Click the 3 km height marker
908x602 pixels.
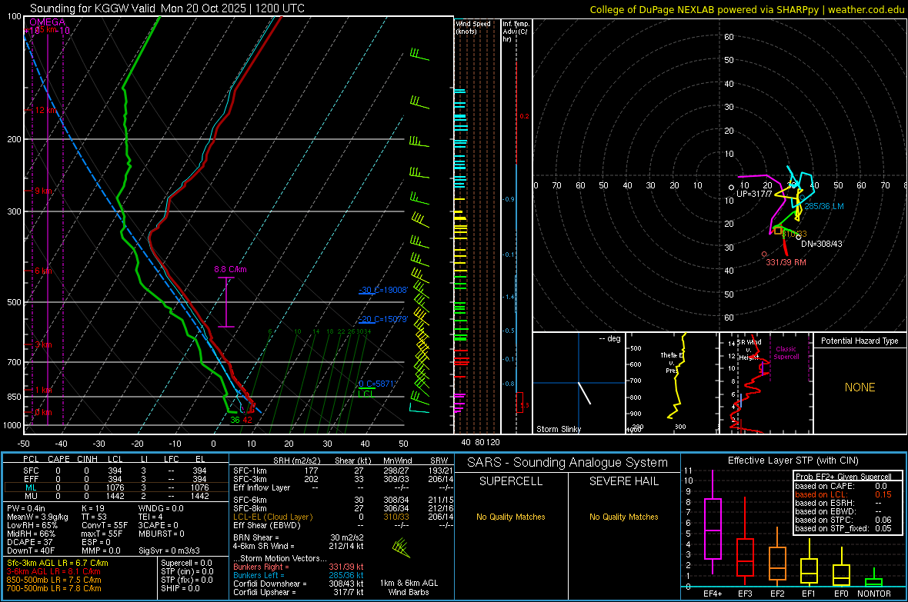tap(43, 344)
